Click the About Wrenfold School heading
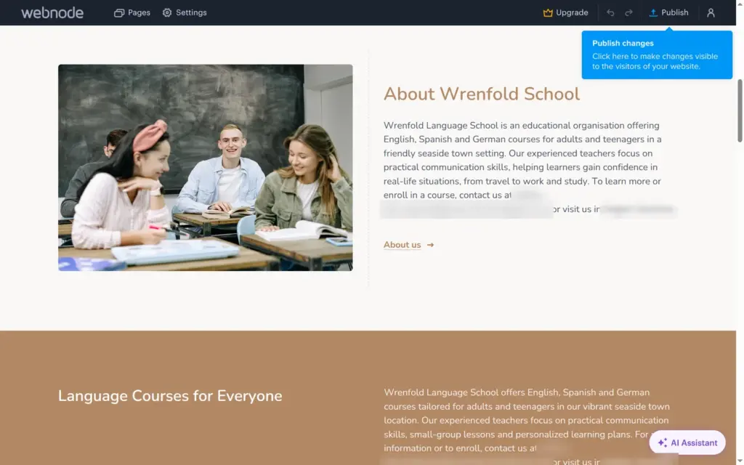Screen dimensions: 744x465 482,94
